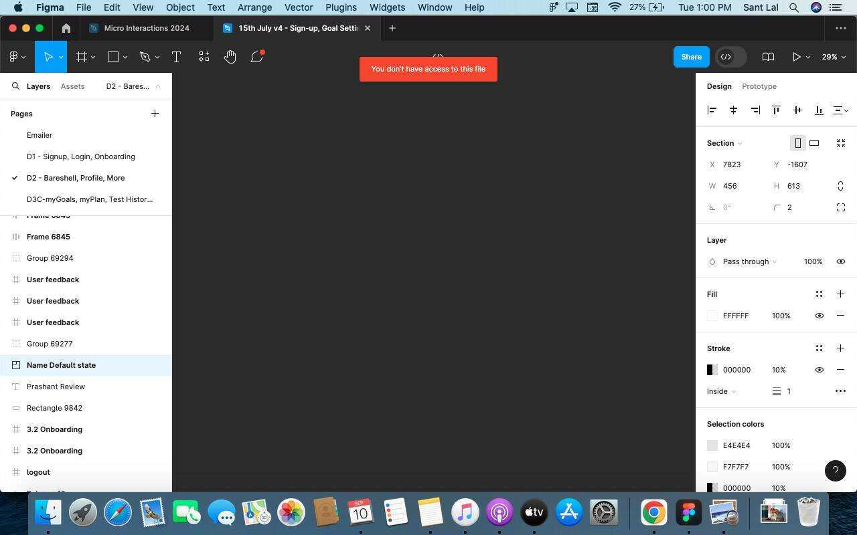Toggle constrain proportions lock icon
The height and width of the screenshot is (535, 857).
tap(841, 186)
